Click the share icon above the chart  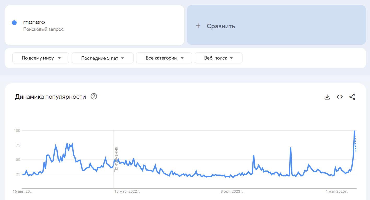pos(352,97)
